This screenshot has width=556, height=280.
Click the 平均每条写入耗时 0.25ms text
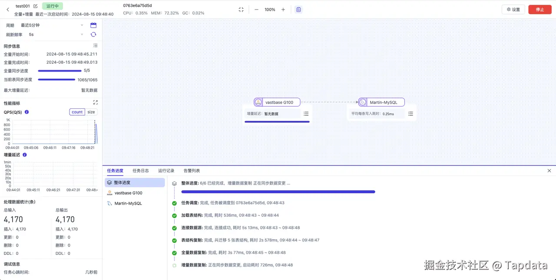pyautogui.click(x=373, y=114)
